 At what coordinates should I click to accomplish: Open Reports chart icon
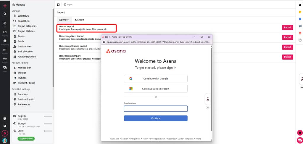click(5, 50)
